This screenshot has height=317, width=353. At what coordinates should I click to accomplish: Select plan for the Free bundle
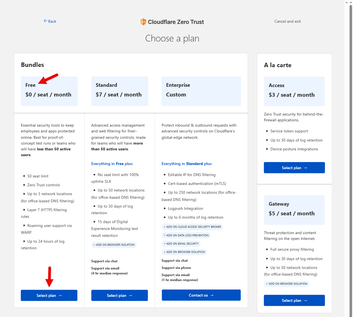pos(49,295)
